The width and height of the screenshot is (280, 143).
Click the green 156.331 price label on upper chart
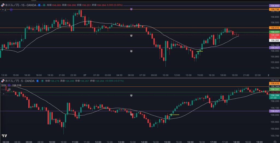pos(274,32)
